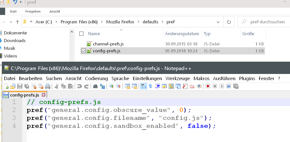This screenshot has height=142, width=290.
Task: Open the Bearbeiten menu
Action: (30, 79)
